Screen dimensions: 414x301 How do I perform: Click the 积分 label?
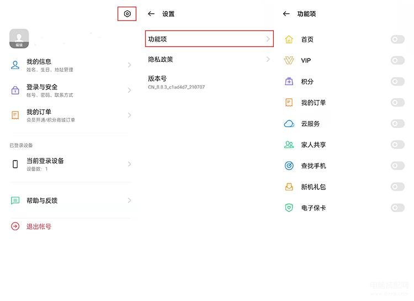[307, 81]
